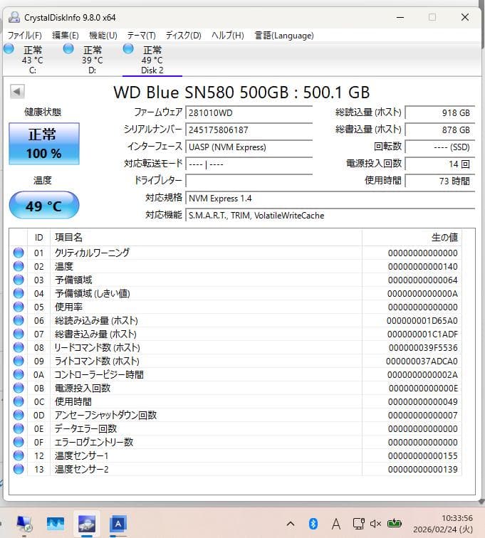Click the status orb for データエラー回数 row
The height and width of the screenshot is (538, 485).
pyautogui.click(x=19, y=428)
